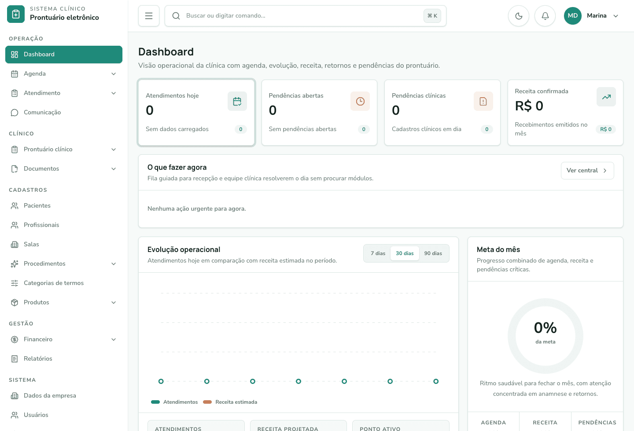Click the last data point on the chart
Image resolution: width=634 pixels, height=431 pixels.
tap(436, 381)
